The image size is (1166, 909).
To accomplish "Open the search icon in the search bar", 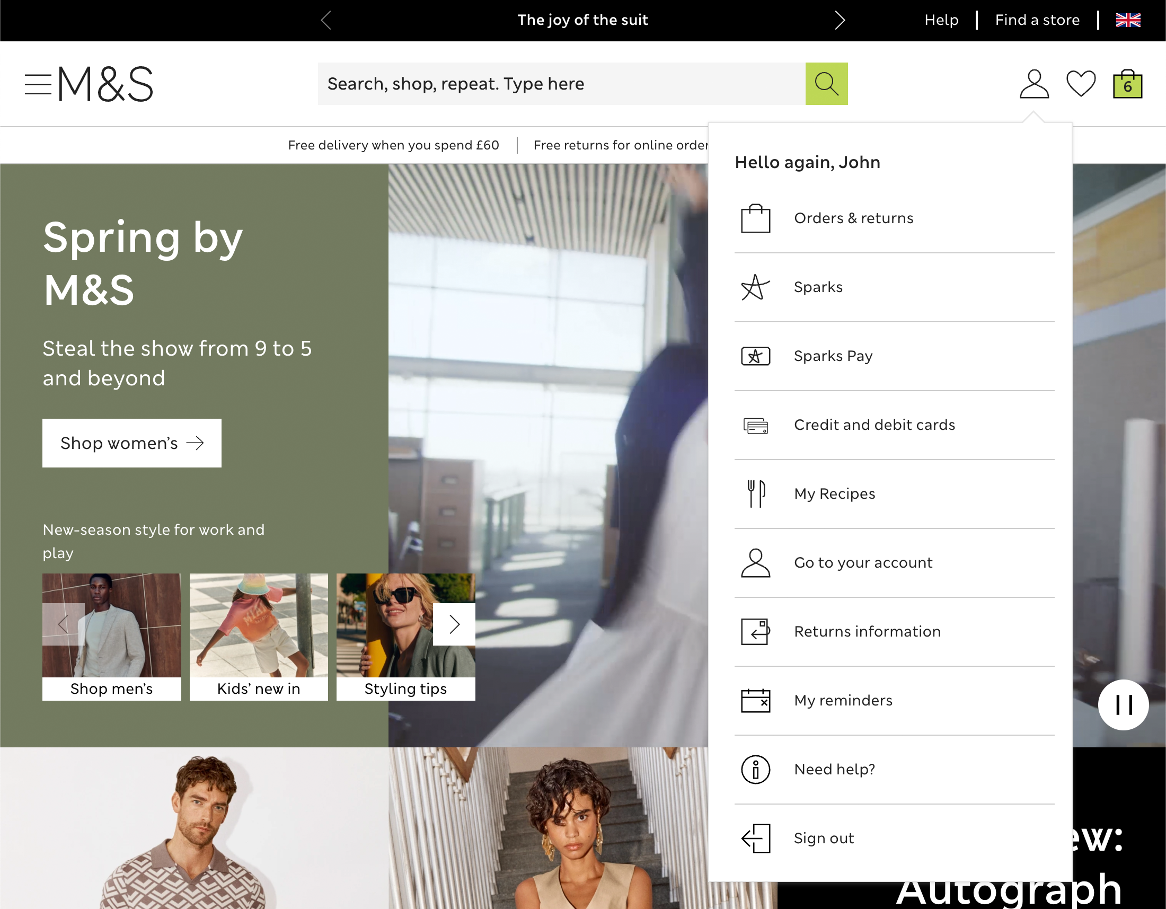I will (x=826, y=84).
